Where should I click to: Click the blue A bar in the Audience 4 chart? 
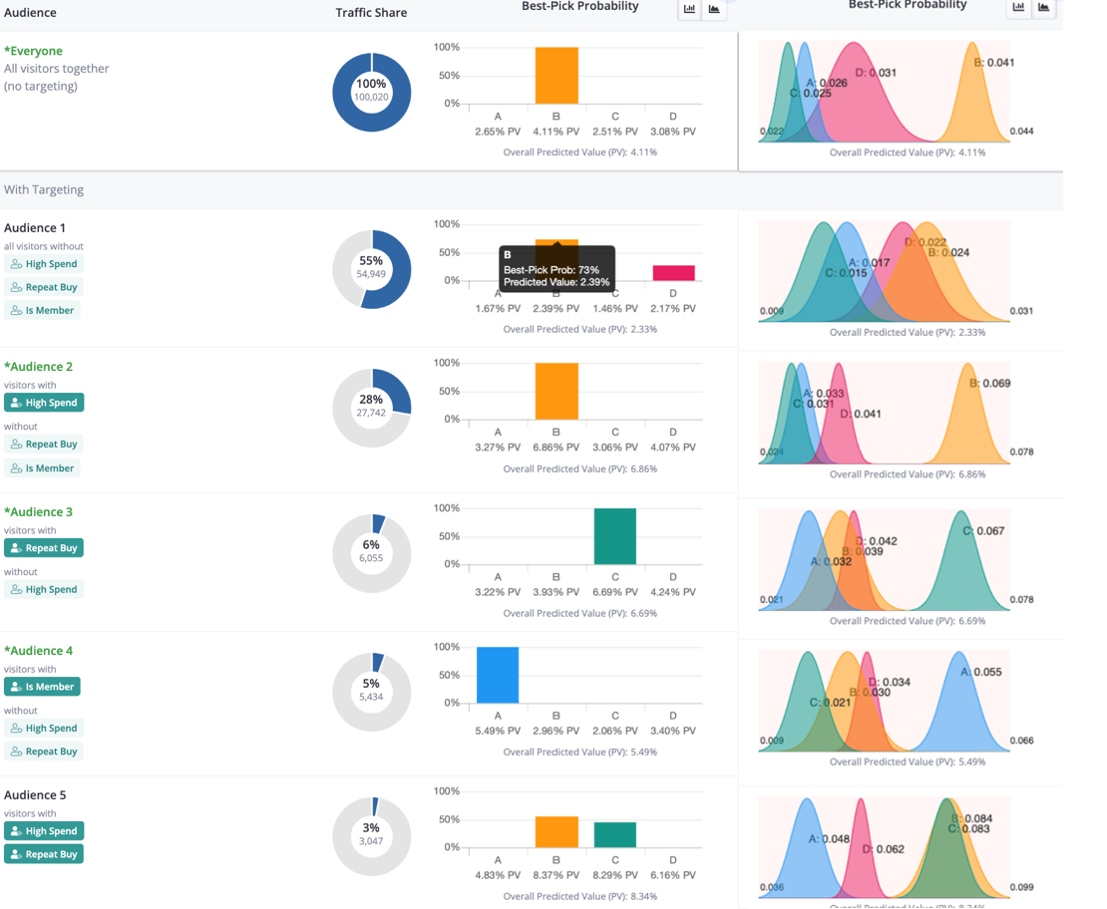(x=498, y=675)
